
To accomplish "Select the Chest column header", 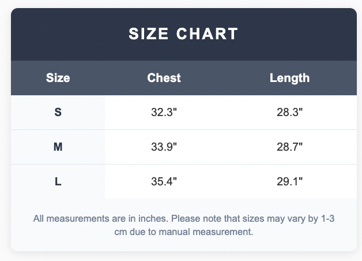I will [x=164, y=78].
